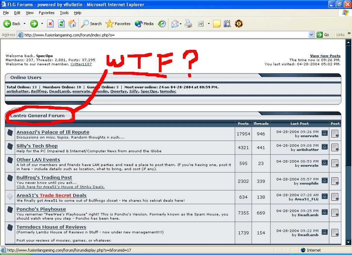Open the Favorites menu
Screen dimensions: 352x255
click(46, 13)
